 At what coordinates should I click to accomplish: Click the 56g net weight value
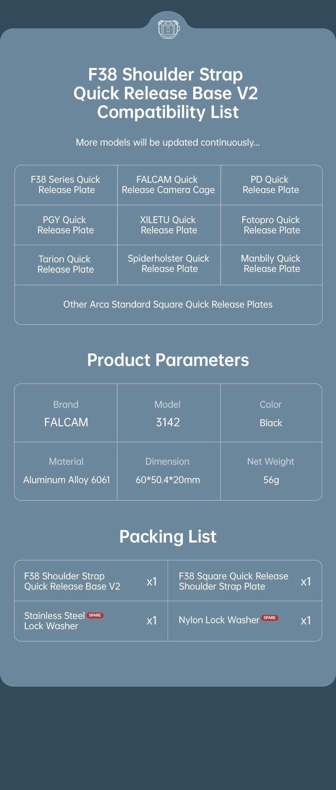[271, 480]
